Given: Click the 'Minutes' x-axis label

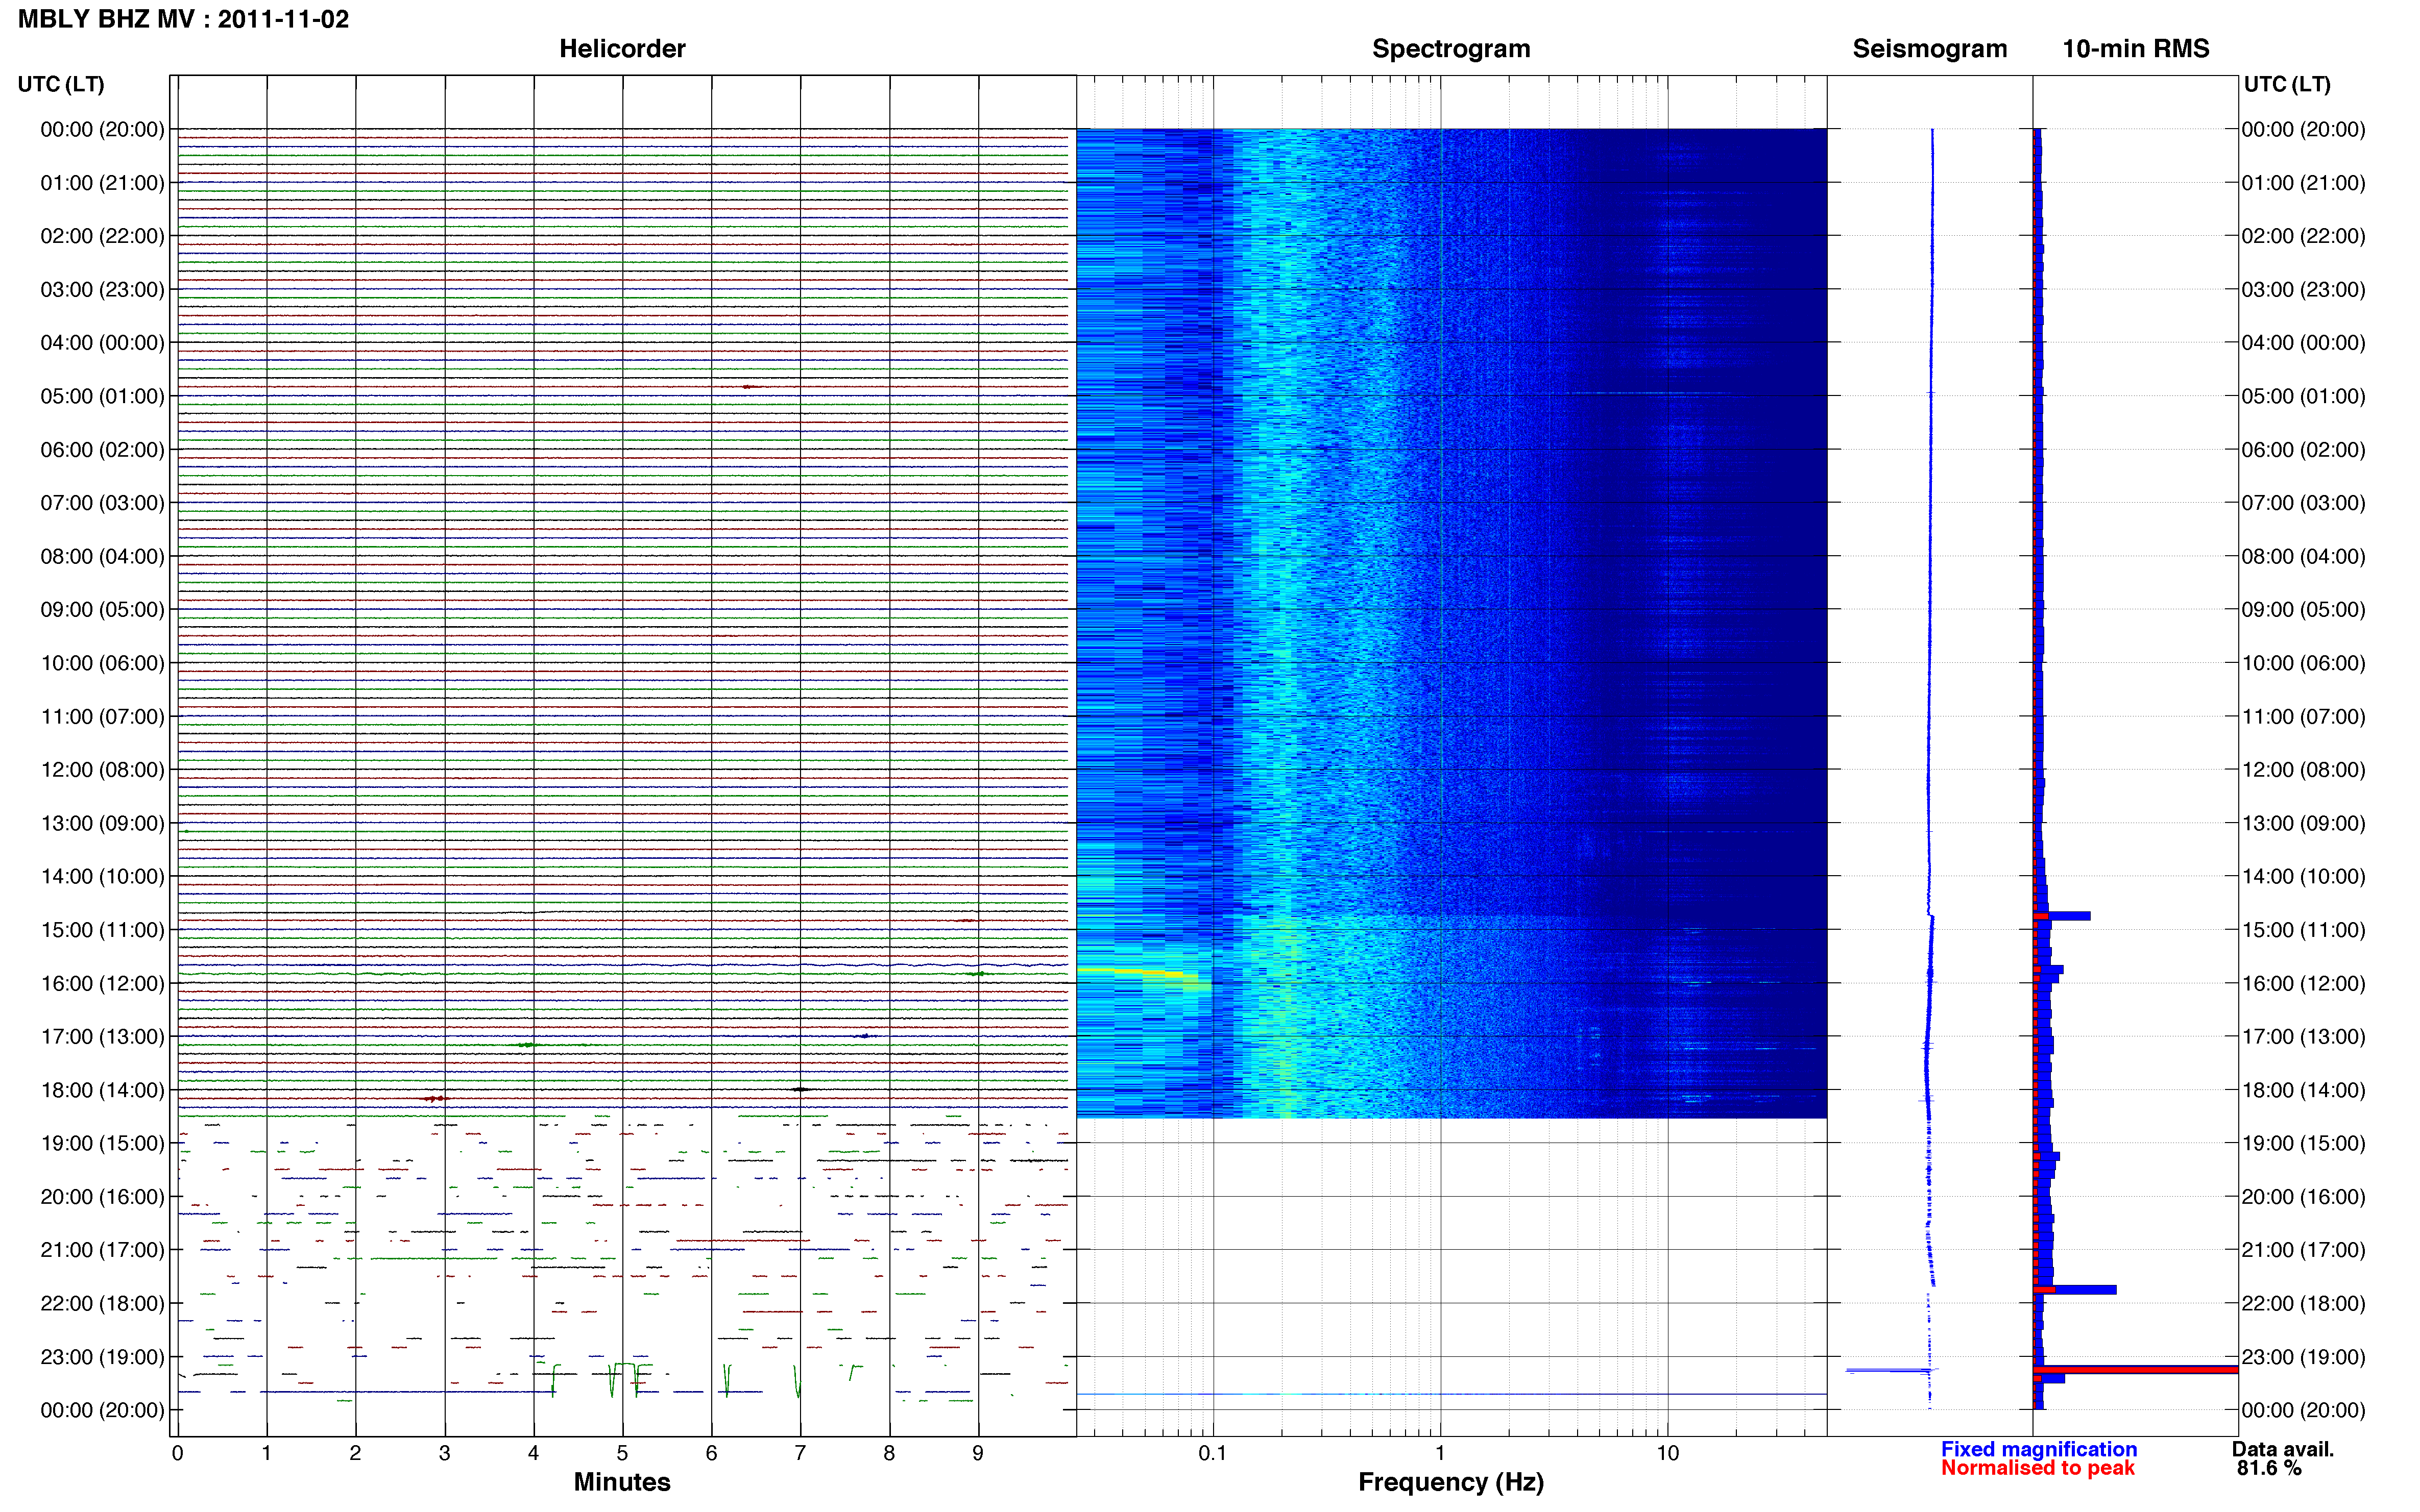Looking at the screenshot, I should click(622, 1482).
